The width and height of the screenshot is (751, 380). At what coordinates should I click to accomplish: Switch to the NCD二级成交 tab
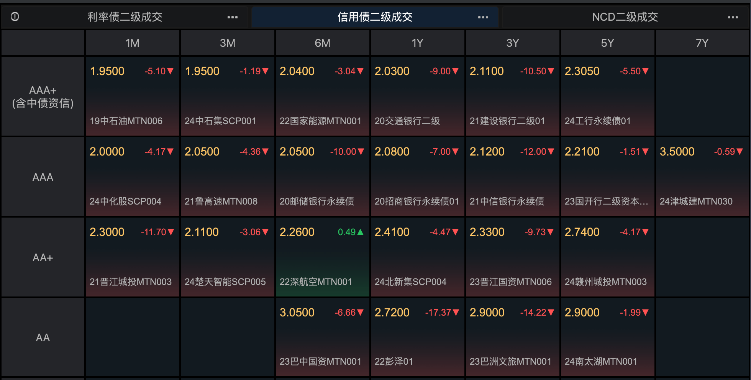[625, 17]
